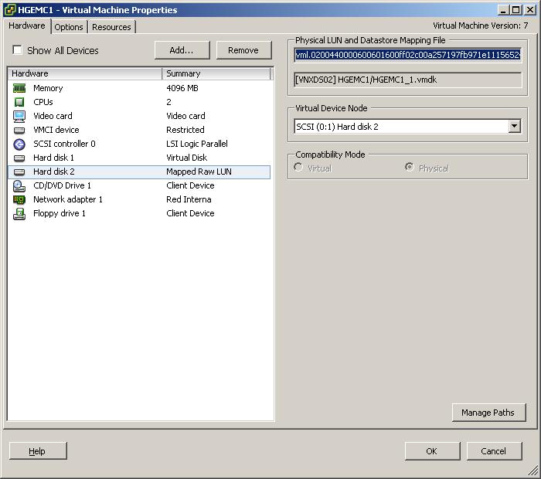The height and width of the screenshot is (479, 541).
Task: Select the Floppy drive 1 row label
Action: click(60, 213)
